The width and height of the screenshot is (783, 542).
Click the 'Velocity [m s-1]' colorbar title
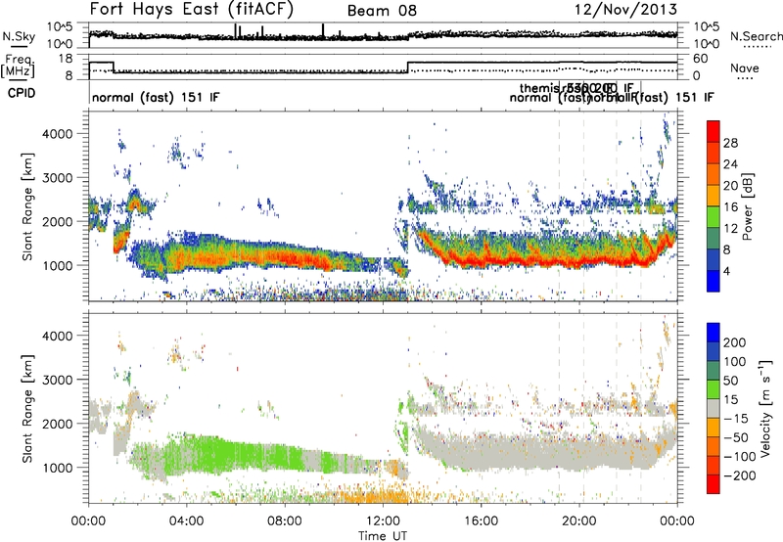click(x=765, y=408)
